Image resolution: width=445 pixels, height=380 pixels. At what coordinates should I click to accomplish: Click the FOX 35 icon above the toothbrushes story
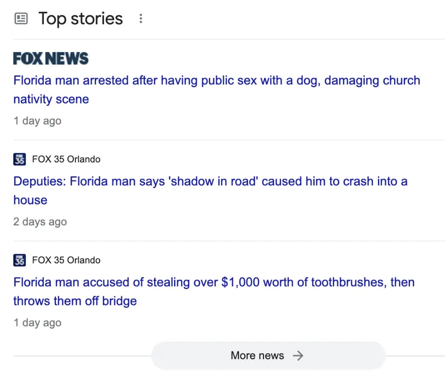20,260
